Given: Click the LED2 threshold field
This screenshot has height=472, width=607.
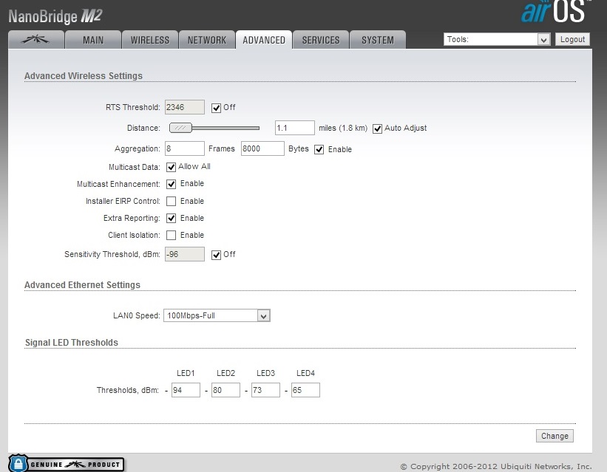Looking at the screenshot, I should coord(225,390).
